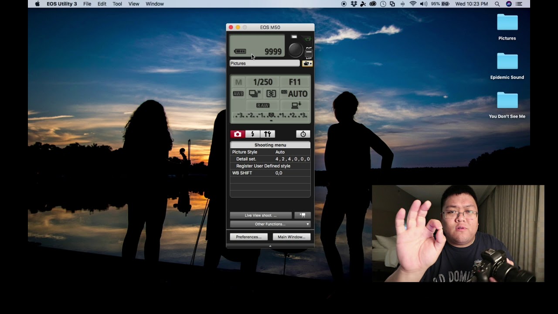Open the Apple menu
Viewport: 558px width, 314px height.
pyautogui.click(x=37, y=4)
